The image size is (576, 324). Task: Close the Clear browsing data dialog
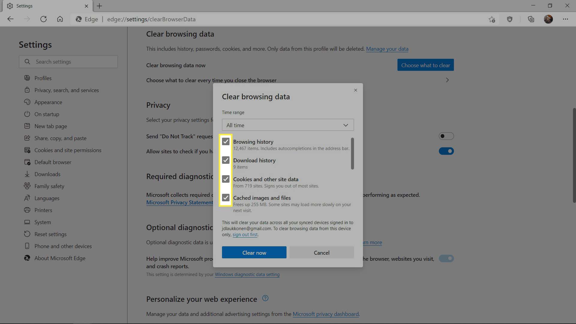tap(355, 90)
